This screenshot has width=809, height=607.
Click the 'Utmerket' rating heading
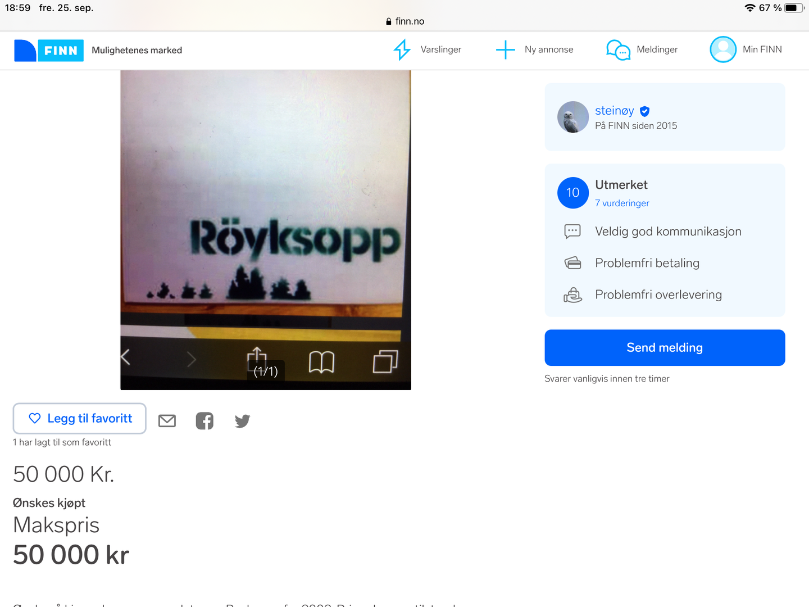click(621, 185)
